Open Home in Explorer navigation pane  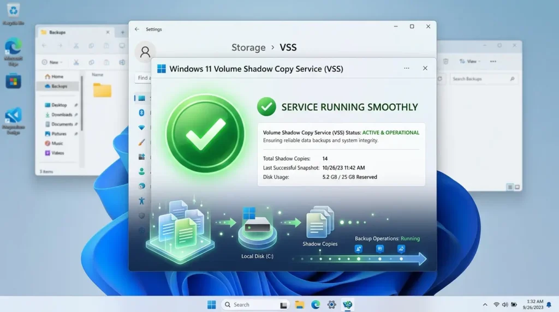[x=57, y=76]
